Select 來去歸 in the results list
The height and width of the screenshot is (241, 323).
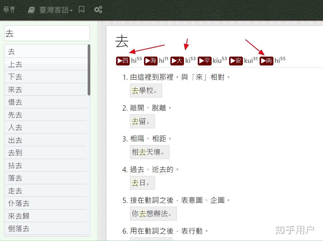[x=46, y=216]
